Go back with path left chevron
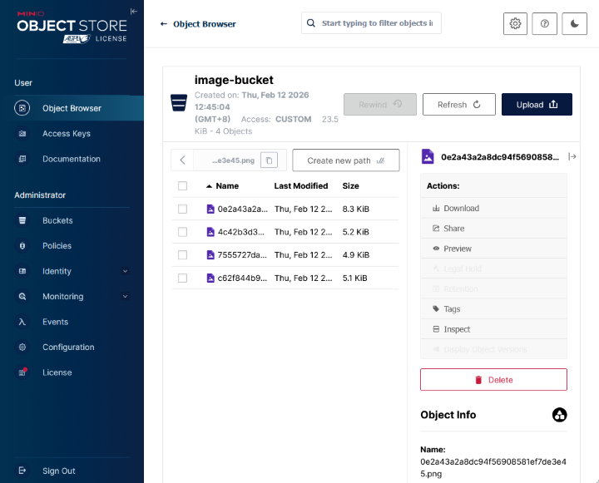The image size is (599, 483). pos(183,160)
